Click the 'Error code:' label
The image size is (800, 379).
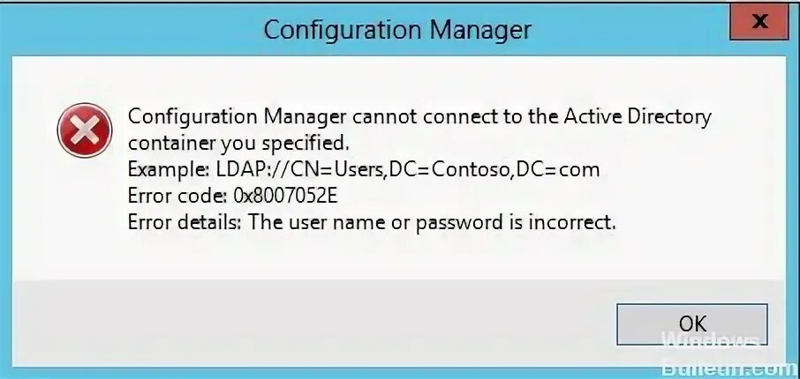tap(176, 196)
